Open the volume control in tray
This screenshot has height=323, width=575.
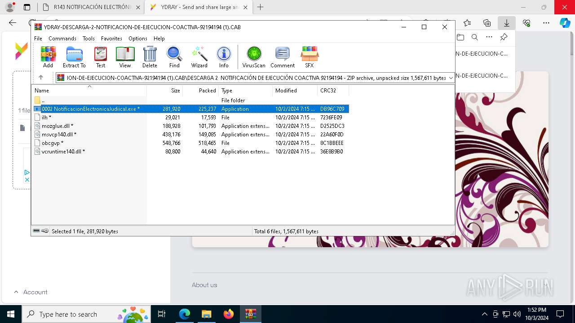click(517, 314)
